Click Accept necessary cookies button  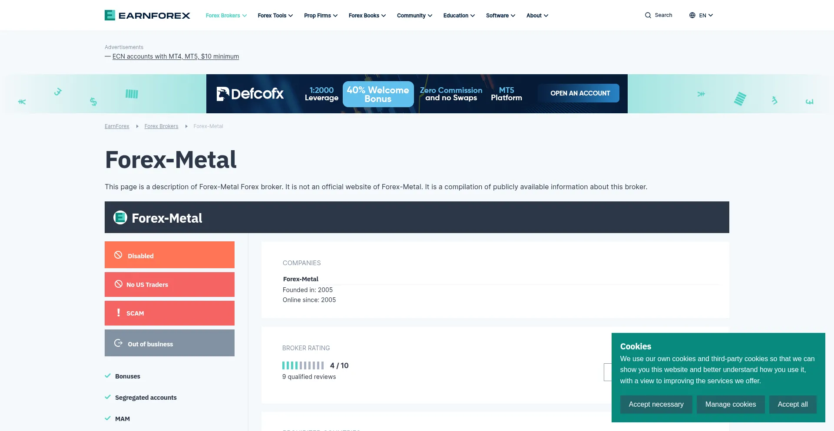[x=656, y=404]
